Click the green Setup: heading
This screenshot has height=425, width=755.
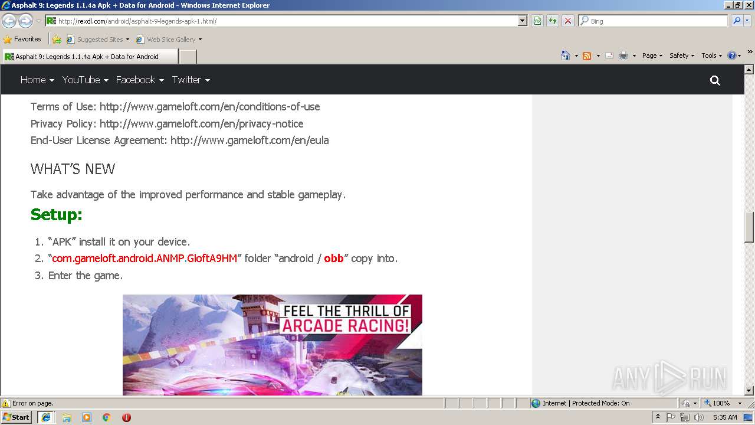coord(57,214)
